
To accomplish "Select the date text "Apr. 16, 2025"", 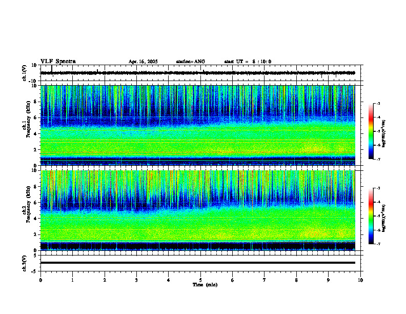I will [143, 62].
